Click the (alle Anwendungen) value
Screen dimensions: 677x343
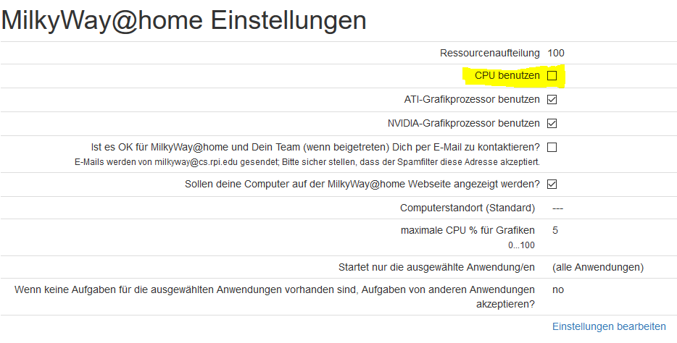click(598, 268)
